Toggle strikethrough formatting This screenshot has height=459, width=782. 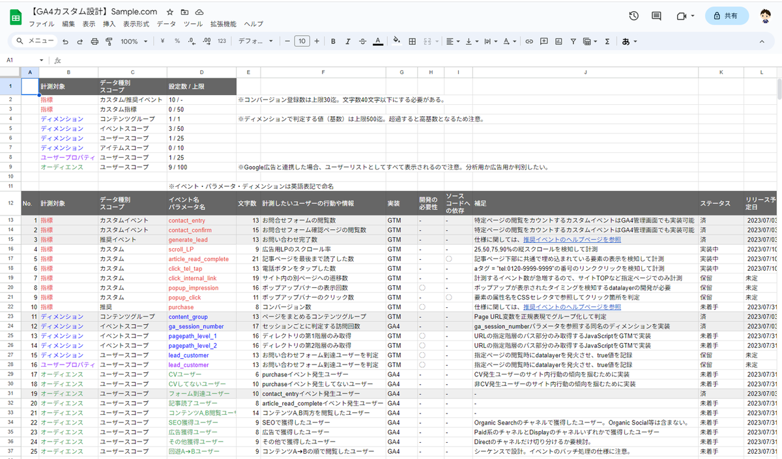tap(362, 41)
